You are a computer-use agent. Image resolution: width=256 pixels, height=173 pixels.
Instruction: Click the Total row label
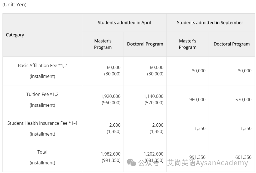[x=42, y=152]
